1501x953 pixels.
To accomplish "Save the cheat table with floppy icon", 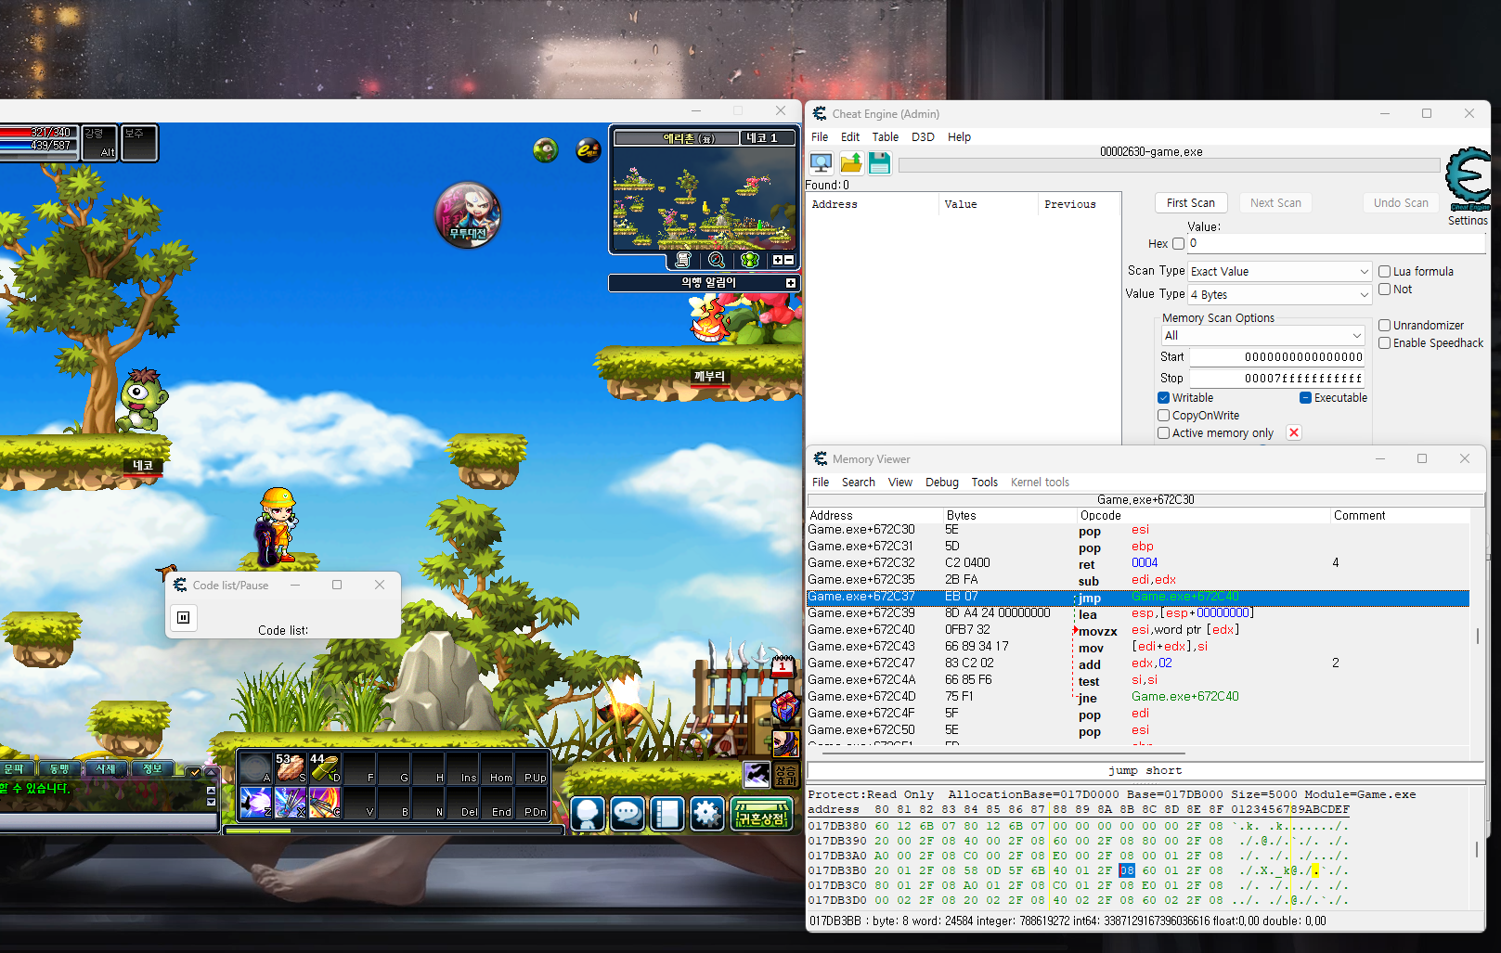I will coord(880,163).
